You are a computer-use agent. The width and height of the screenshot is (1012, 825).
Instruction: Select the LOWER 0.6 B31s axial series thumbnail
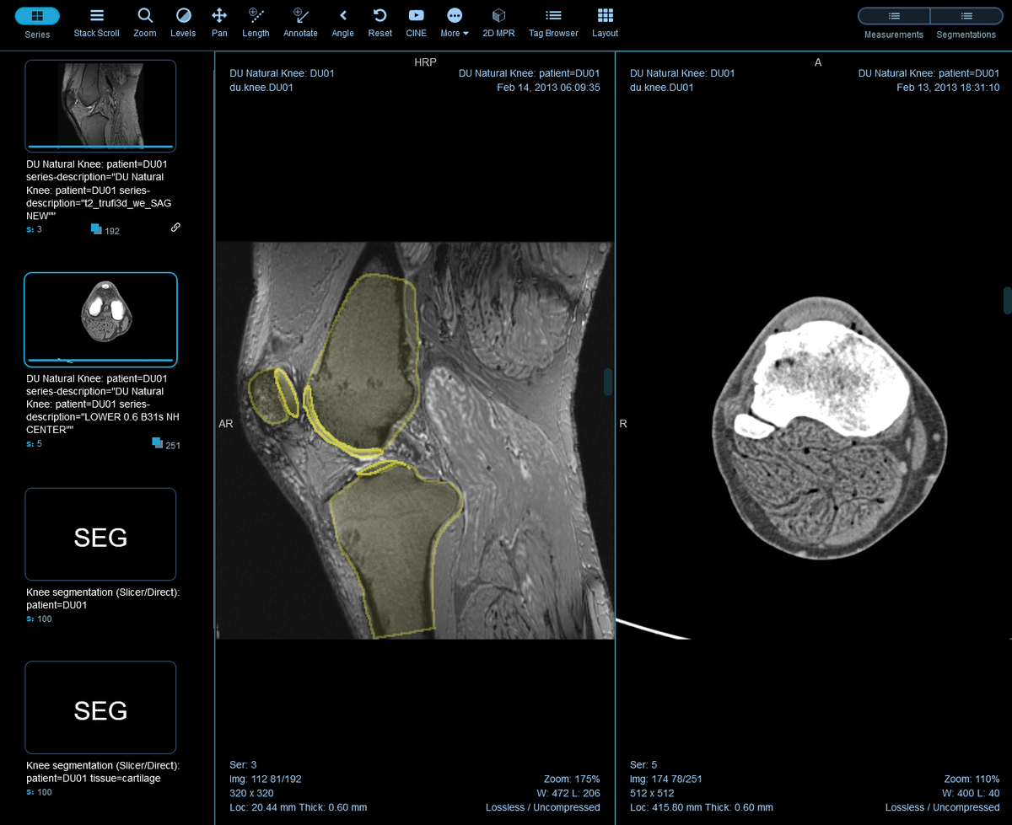[x=100, y=319]
